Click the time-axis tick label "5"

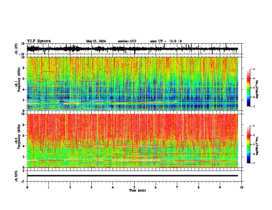tap(134, 187)
